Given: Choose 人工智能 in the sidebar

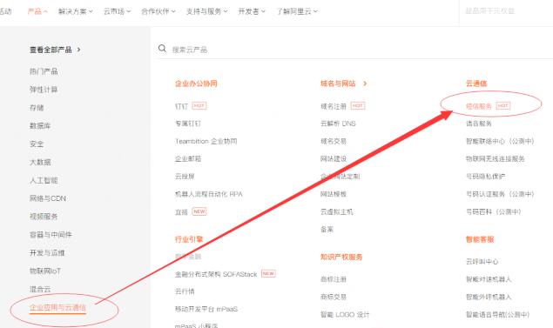Looking at the screenshot, I should pyautogui.click(x=44, y=180).
